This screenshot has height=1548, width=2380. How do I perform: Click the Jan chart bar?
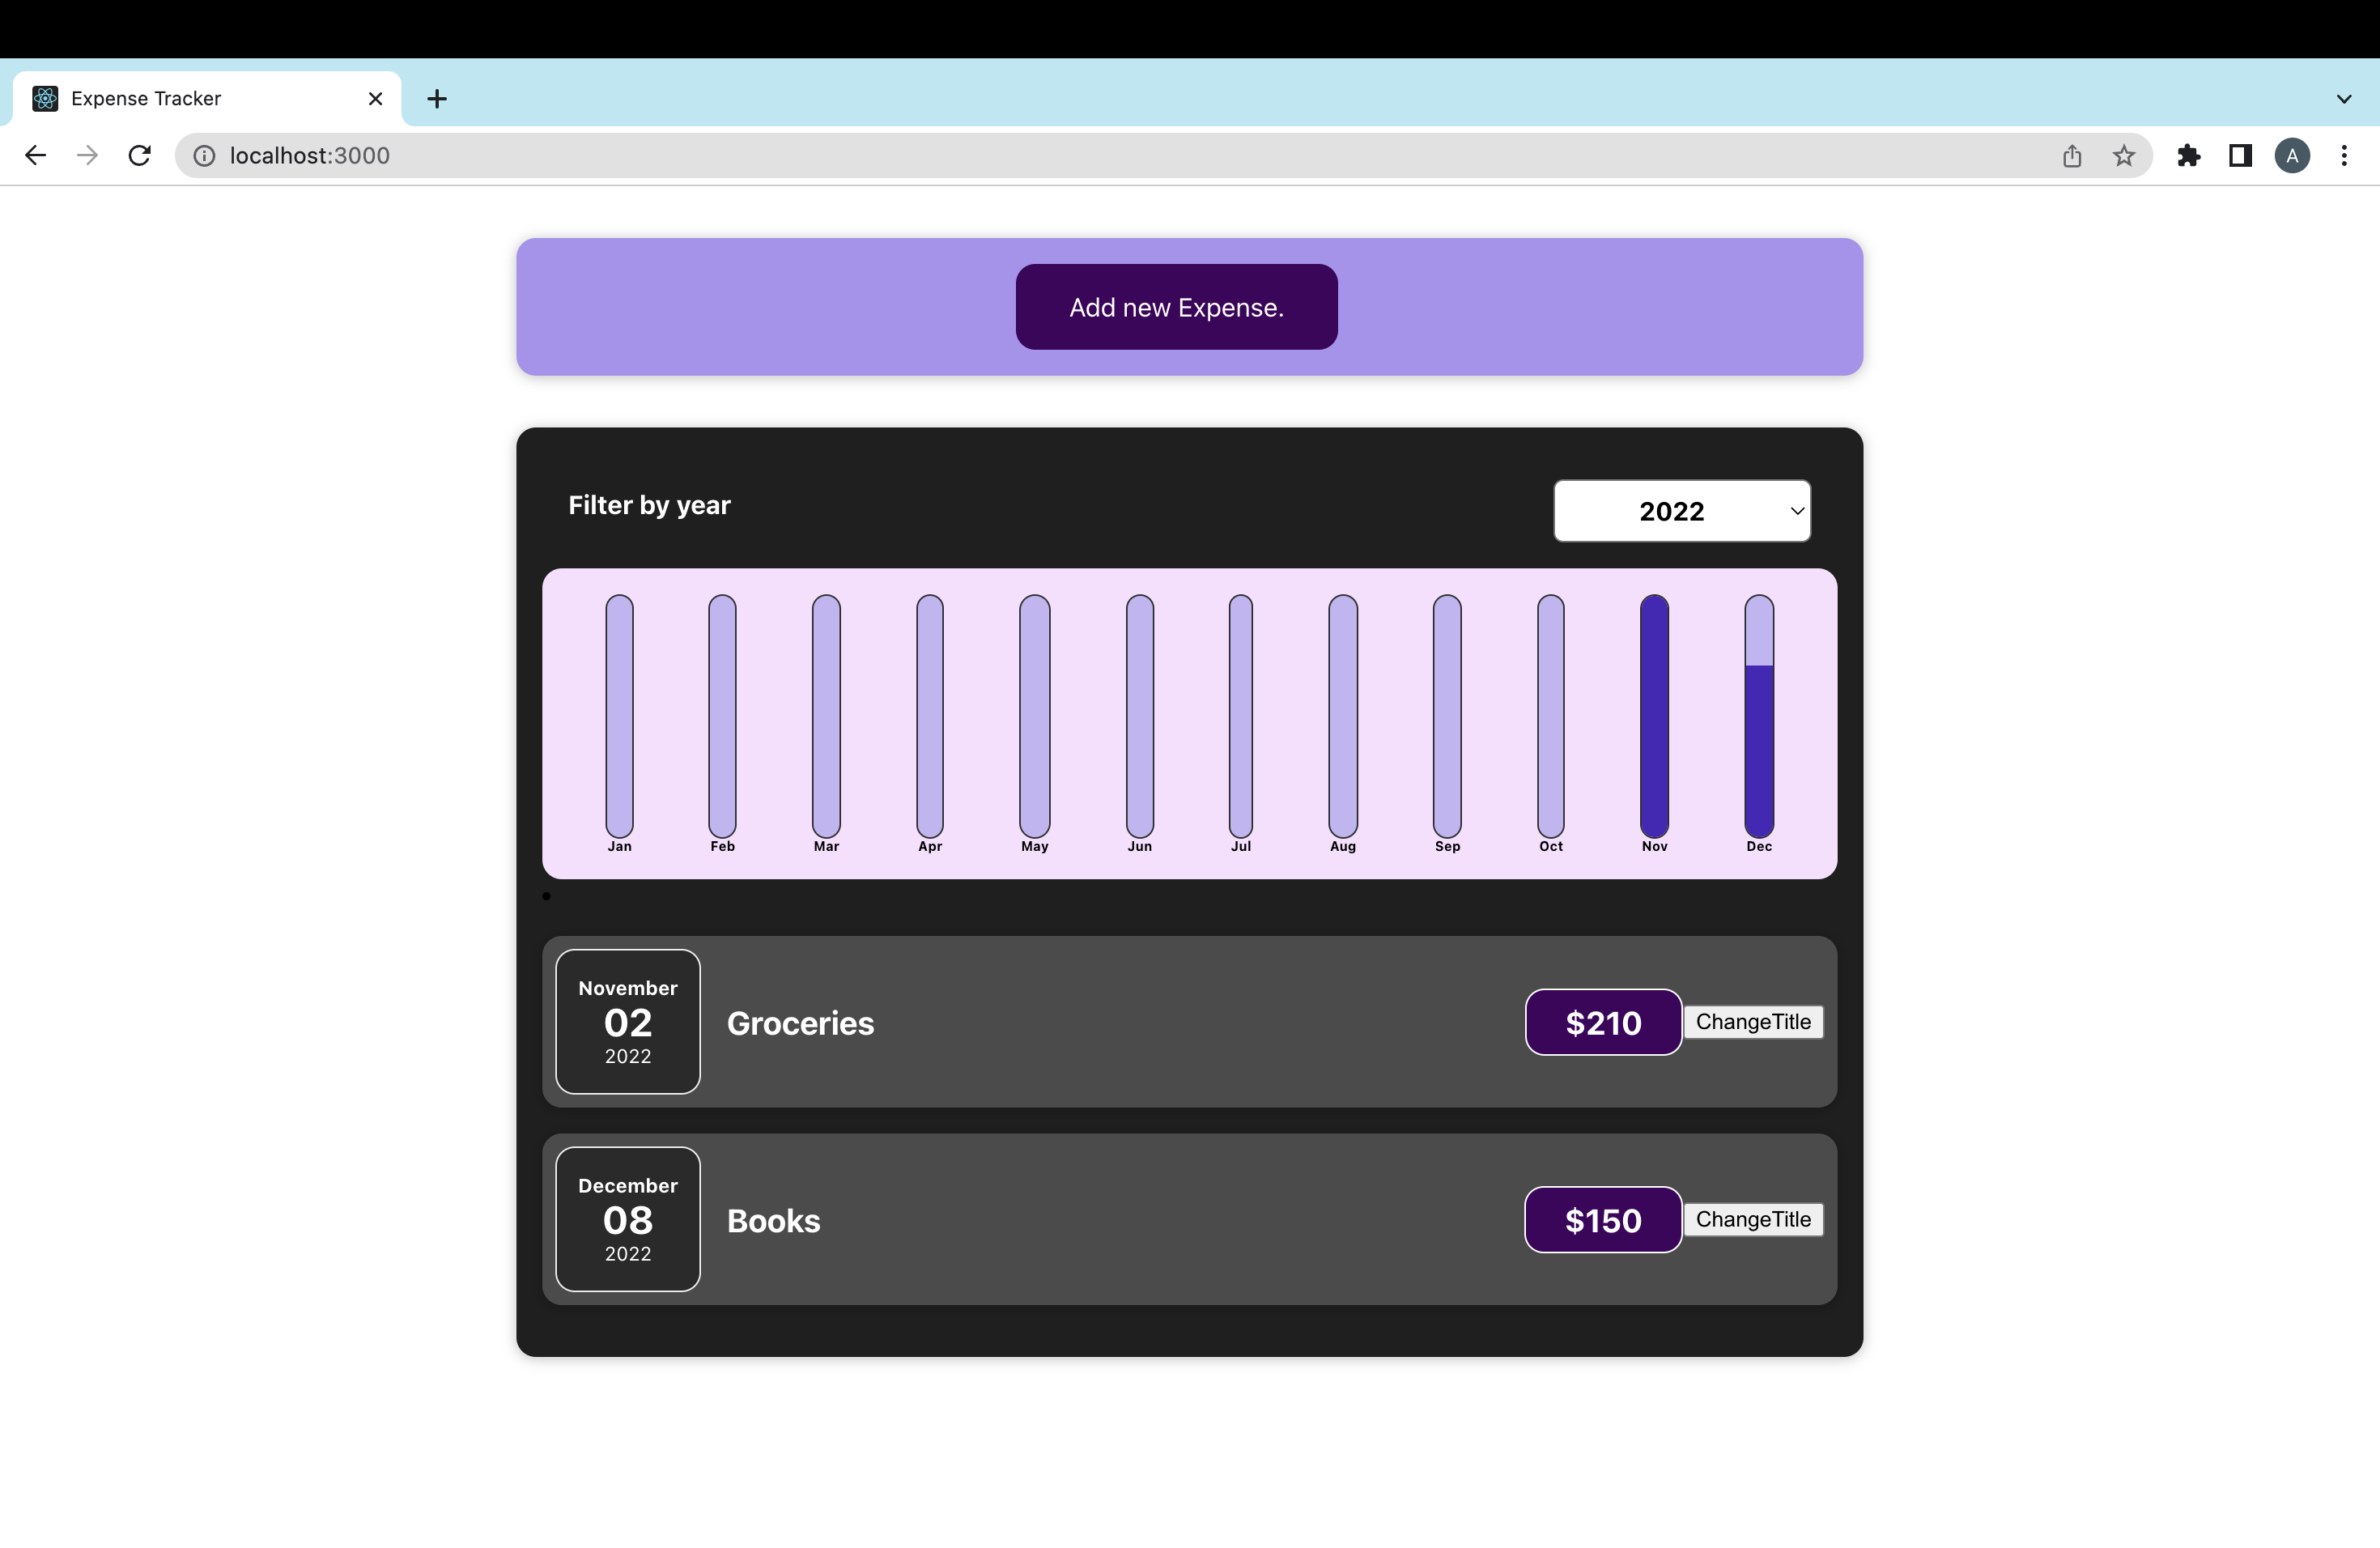pos(619,716)
